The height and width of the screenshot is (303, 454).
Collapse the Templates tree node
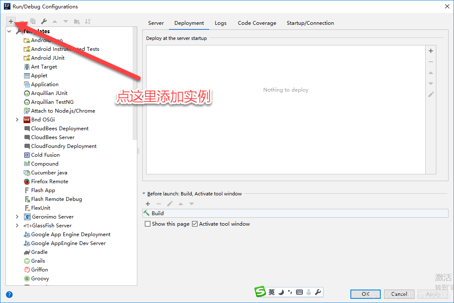(x=9, y=31)
